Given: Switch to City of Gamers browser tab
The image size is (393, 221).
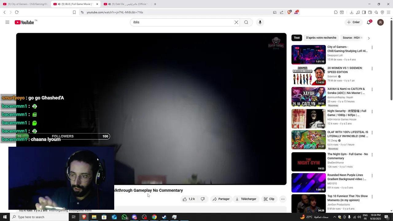Looking at the screenshot, I should click(25, 4).
